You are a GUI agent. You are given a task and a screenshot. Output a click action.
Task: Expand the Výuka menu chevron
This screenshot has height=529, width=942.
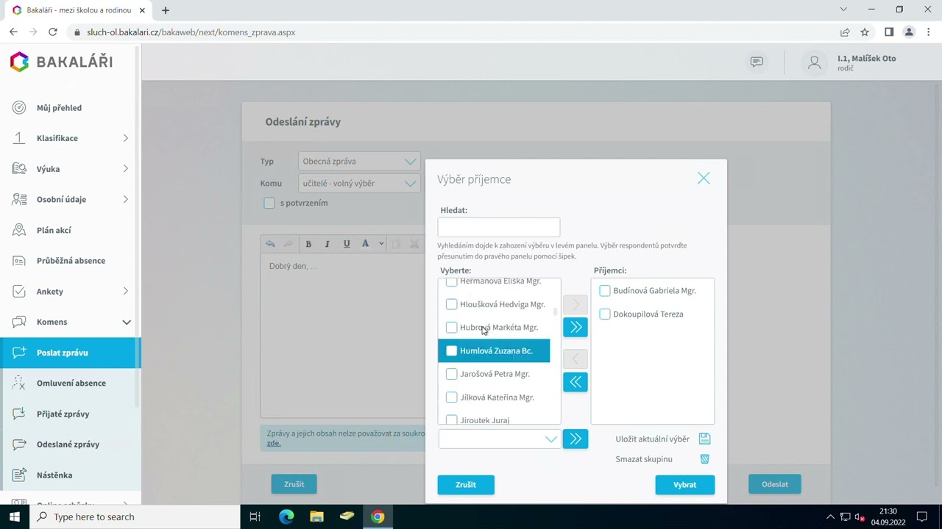(125, 169)
